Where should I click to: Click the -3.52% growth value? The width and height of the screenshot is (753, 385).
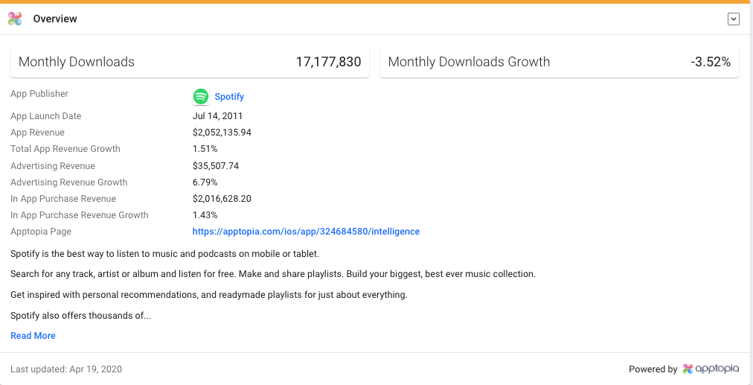711,62
